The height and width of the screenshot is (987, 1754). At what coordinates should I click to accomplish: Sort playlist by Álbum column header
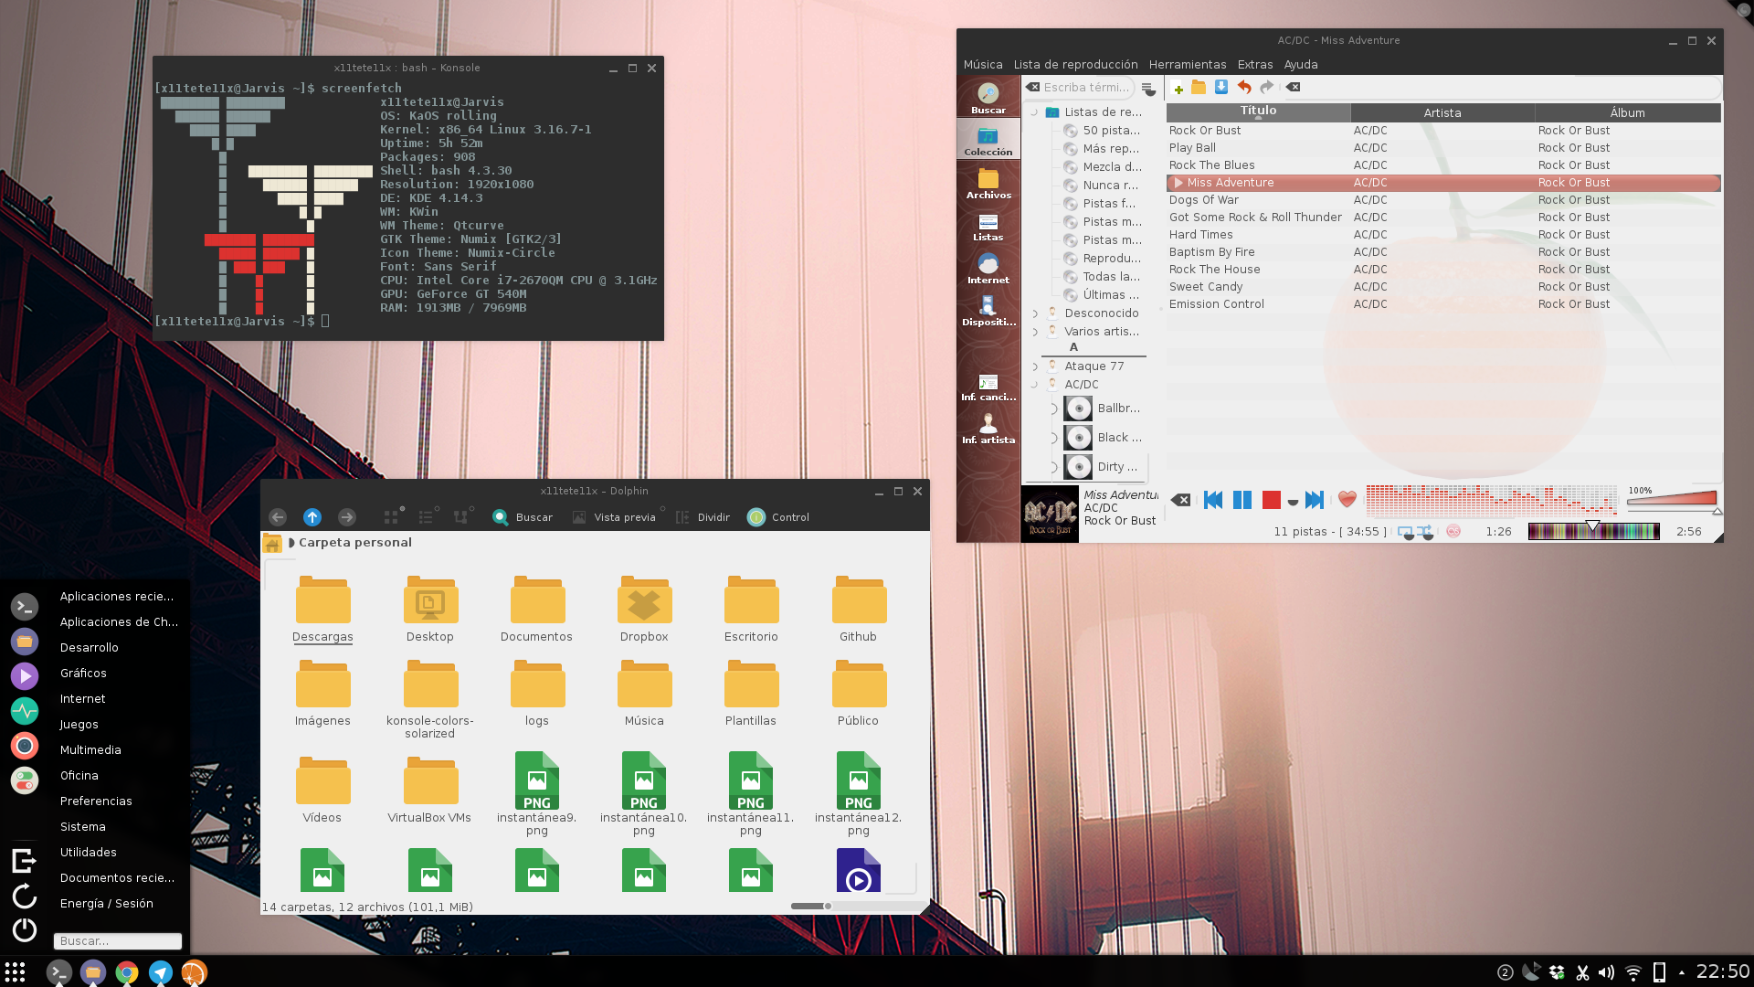(1627, 112)
